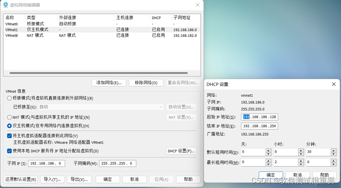Decrease max lease hours spinner

click(301, 164)
